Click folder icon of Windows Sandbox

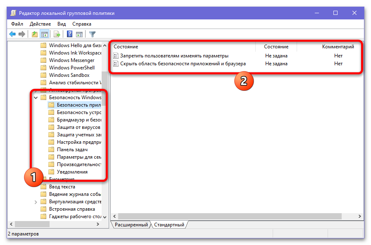point(43,75)
